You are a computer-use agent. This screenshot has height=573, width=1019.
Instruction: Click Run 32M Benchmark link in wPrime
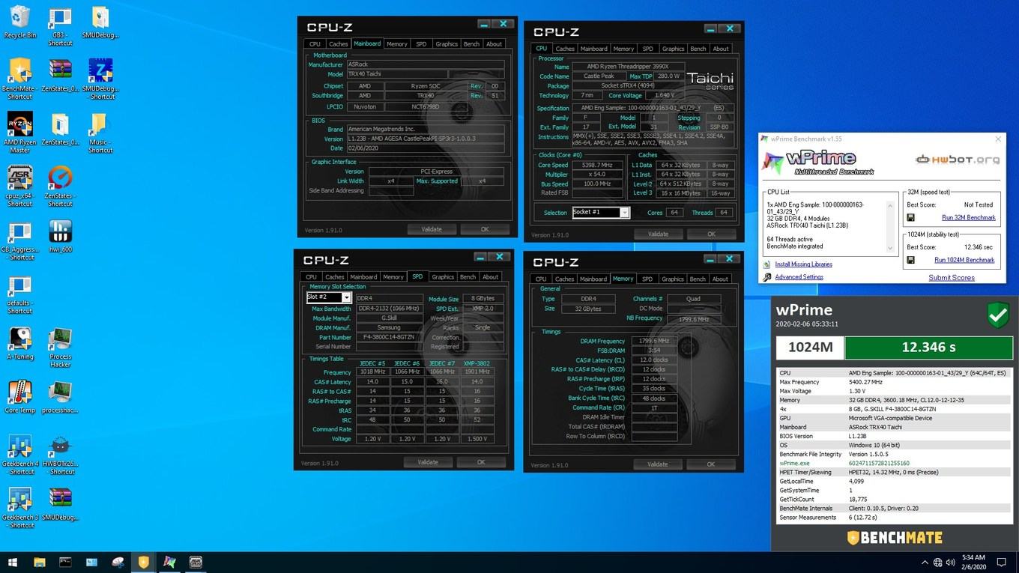coord(969,218)
